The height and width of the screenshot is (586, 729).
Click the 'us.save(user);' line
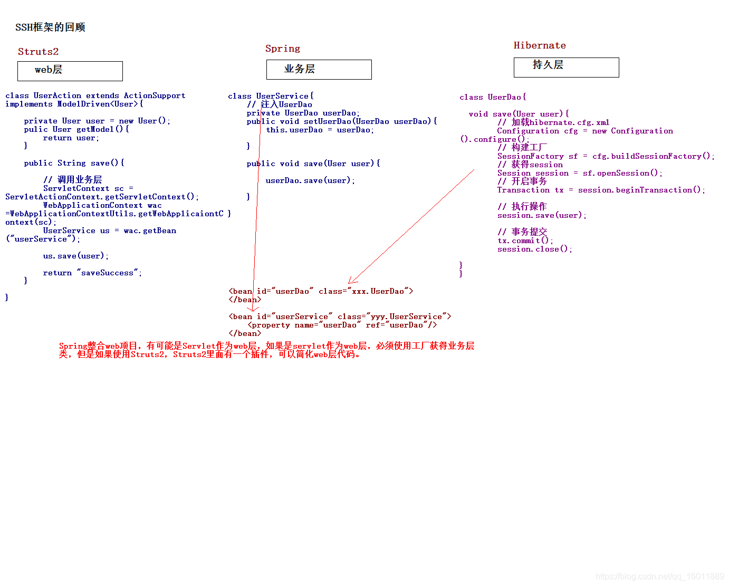coord(76,256)
